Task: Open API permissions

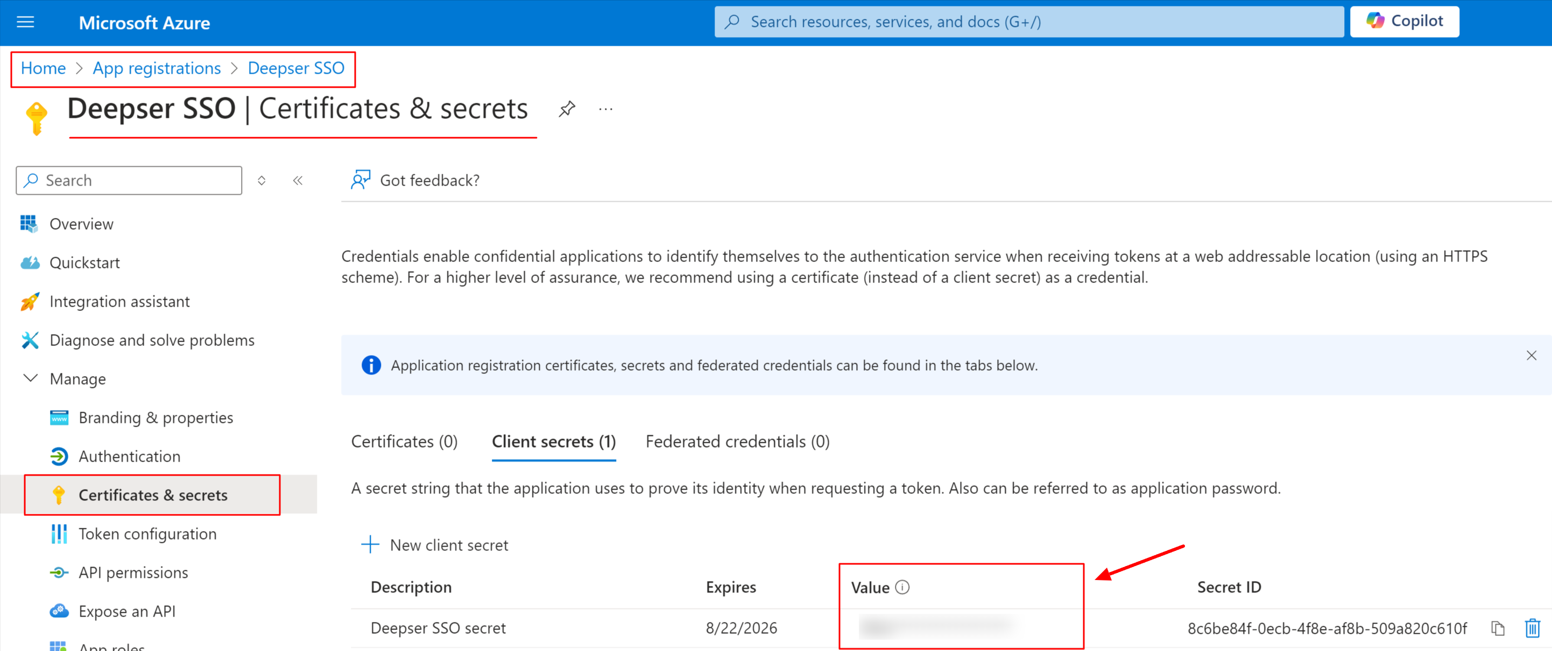Action: click(x=133, y=572)
